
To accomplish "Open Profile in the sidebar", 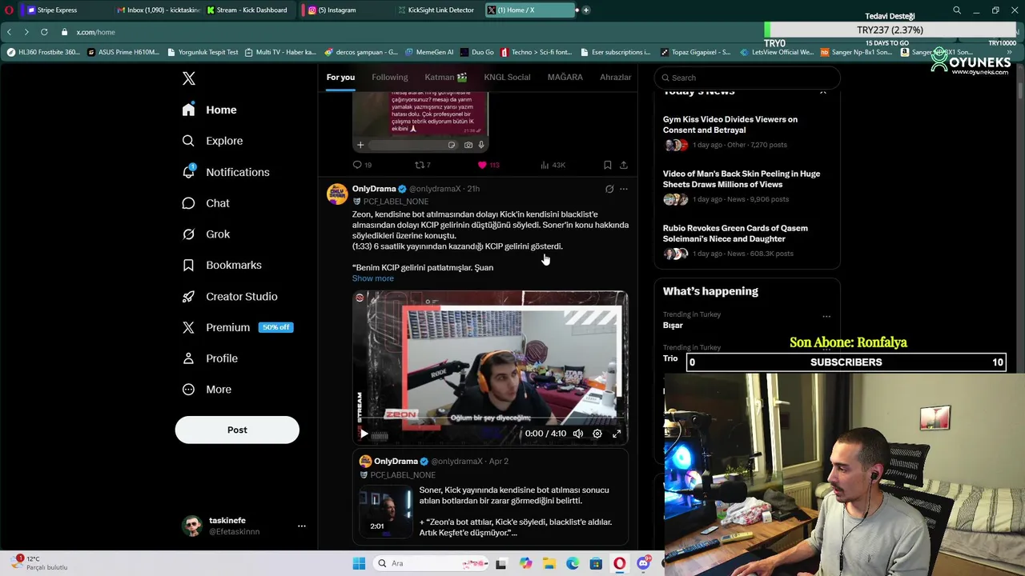I will coord(210,358).
